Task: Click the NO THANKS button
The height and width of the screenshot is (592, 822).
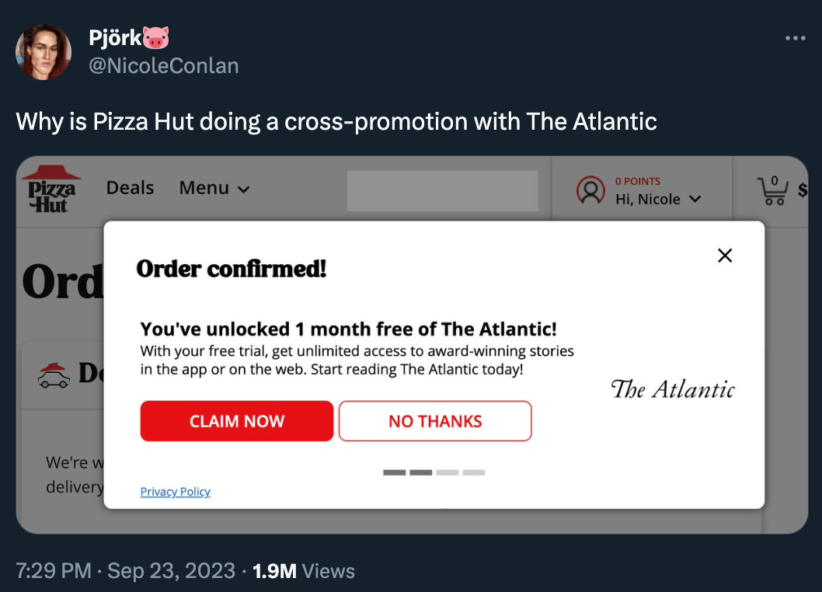Action: (x=435, y=421)
